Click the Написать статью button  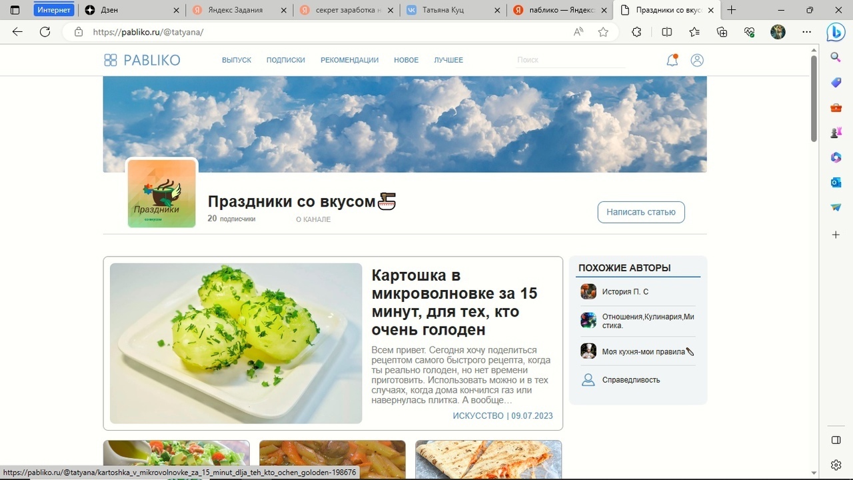tap(640, 212)
